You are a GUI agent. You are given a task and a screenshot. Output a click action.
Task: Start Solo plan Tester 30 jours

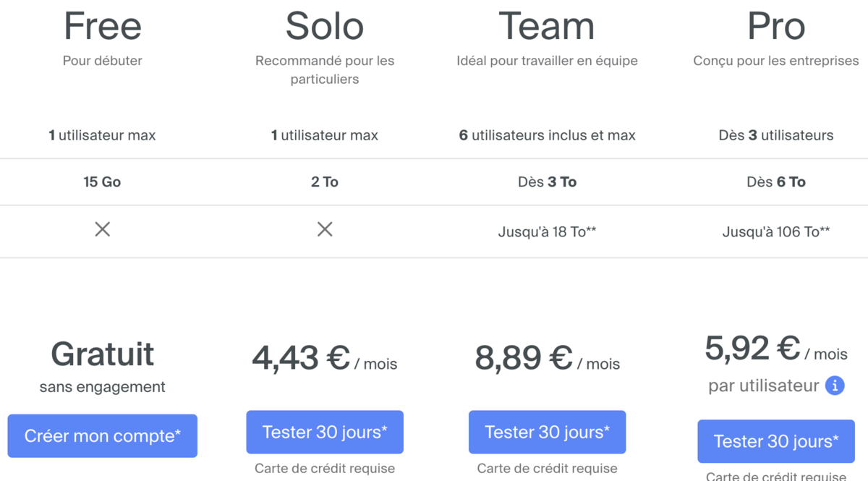click(x=325, y=433)
